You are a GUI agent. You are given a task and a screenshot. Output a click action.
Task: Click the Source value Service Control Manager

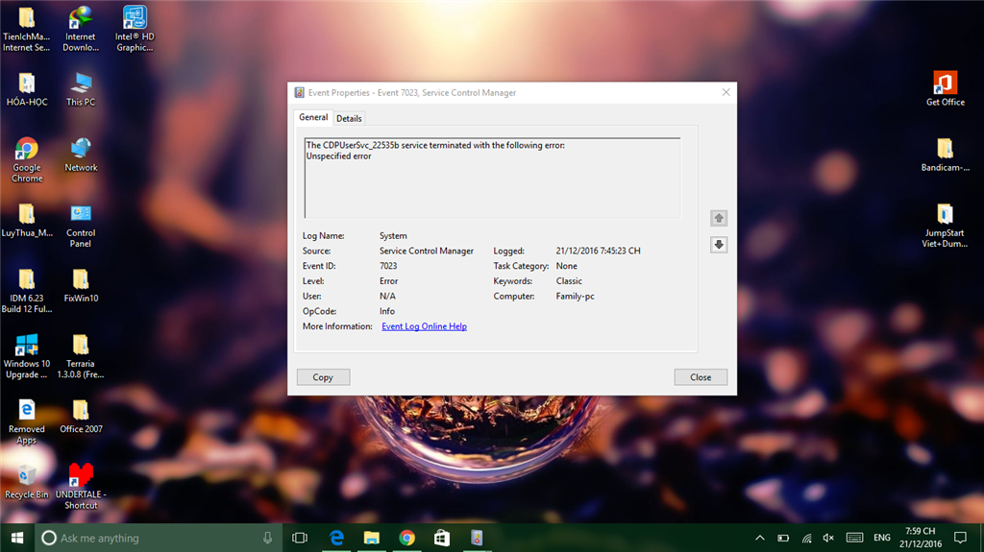point(427,251)
